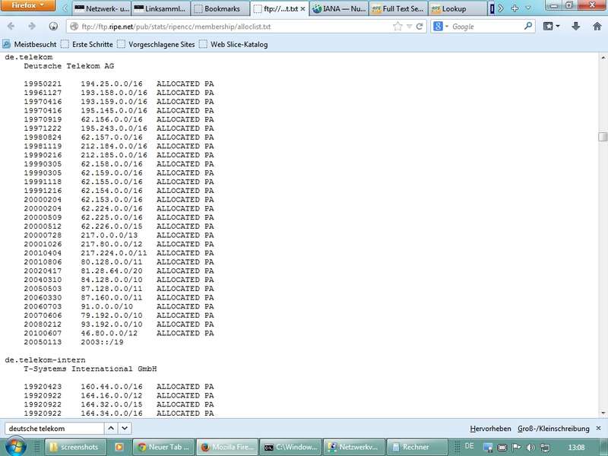Click the search magnifier icon
The width and height of the screenshot is (608, 456).
tap(527, 27)
